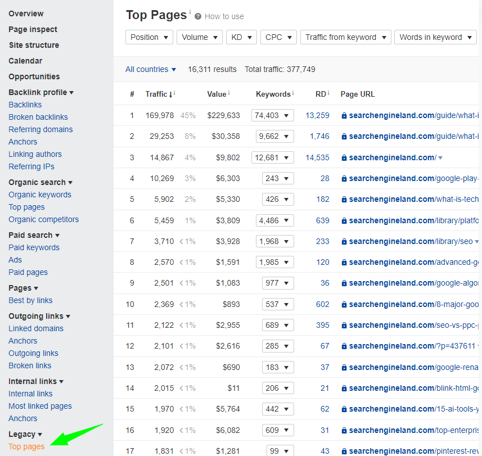Open the Organic keywords report link
This screenshot has height=456, width=482.
click(x=40, y=195)
